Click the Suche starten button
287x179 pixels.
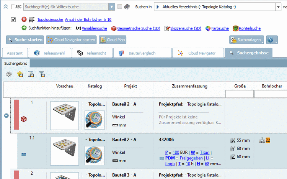click(25, 40)
